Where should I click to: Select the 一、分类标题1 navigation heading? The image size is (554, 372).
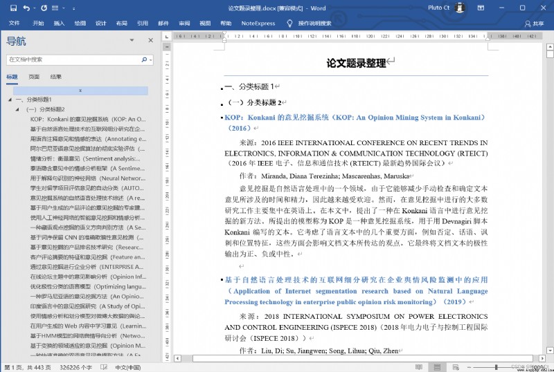(33, 100)
